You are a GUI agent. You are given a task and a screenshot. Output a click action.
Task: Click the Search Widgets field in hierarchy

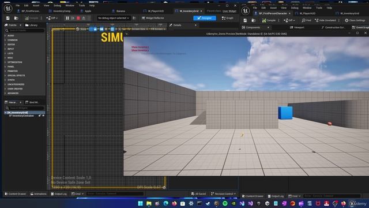[x=24, y=108]
